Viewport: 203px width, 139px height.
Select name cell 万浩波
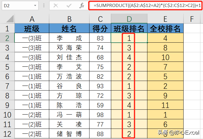coord(69,76)
